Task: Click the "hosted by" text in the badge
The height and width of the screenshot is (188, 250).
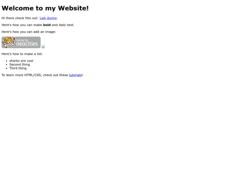Action: coord(22,40)
